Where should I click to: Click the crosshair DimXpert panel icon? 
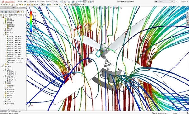pos(14,12)
